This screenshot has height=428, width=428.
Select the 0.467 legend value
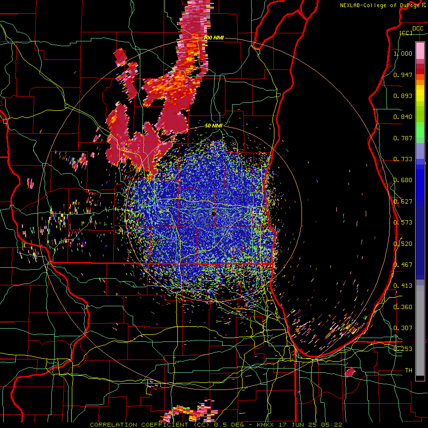pyautogui.click(x=403, y=265)
